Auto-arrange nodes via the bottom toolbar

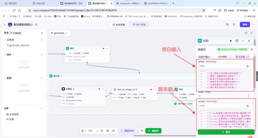[108, 131]
